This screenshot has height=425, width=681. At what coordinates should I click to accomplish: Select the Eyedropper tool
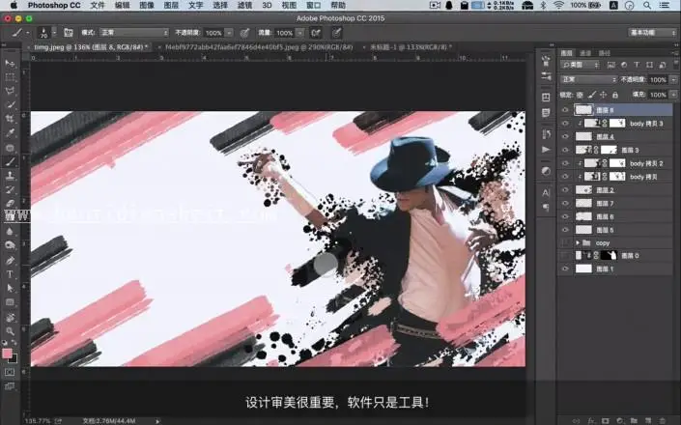tap(10, 133)
